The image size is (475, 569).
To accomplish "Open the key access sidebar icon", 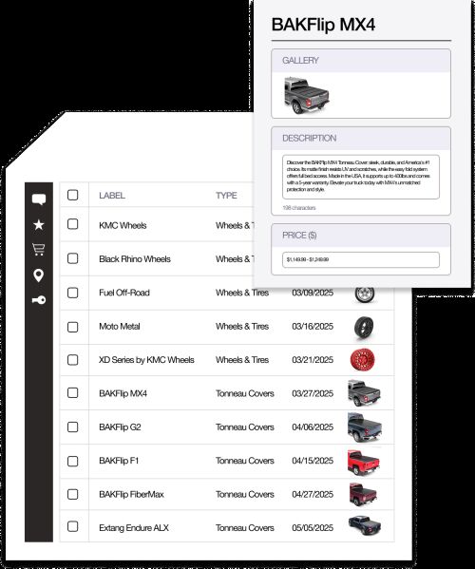I will pyautogui.click(x=39, y=300).
